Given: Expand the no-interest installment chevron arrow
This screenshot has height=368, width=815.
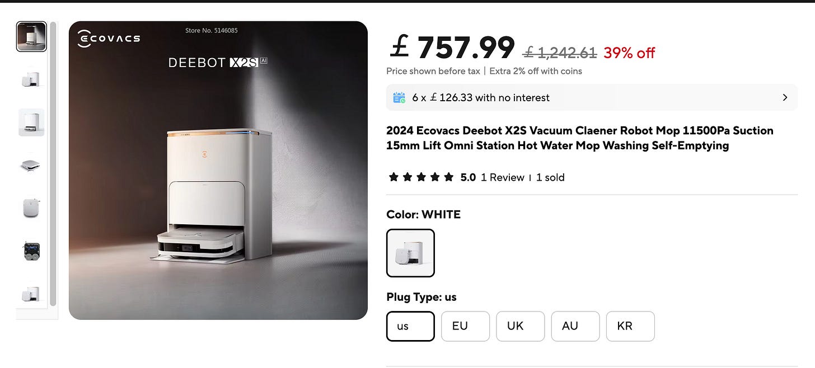Looking at the screenshot, I should [x=785, y=97].
